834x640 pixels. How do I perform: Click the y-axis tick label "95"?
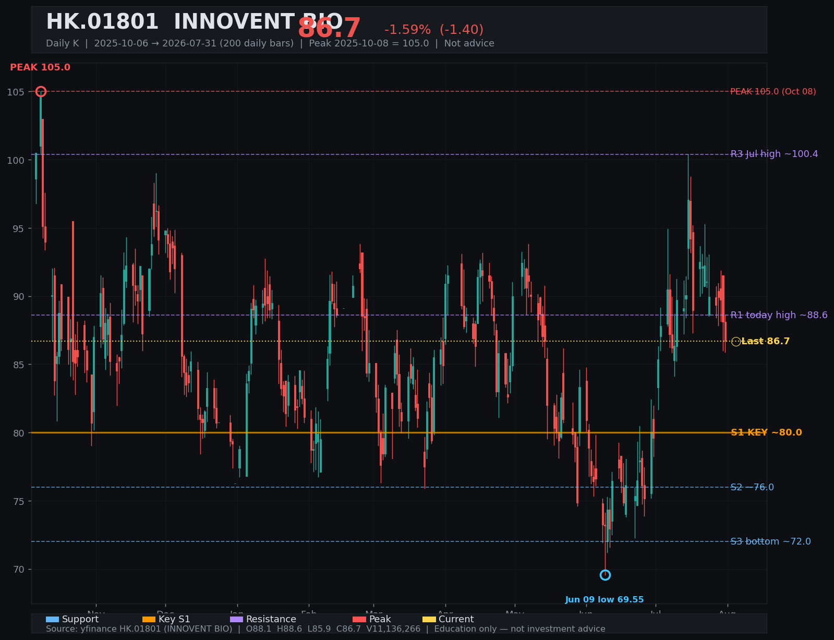[18, 228]
